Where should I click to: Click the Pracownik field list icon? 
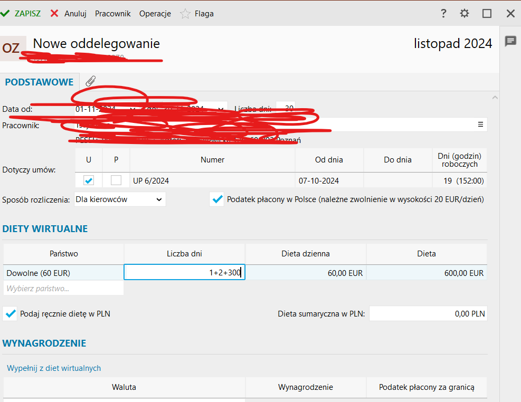[x=480, y=125]
